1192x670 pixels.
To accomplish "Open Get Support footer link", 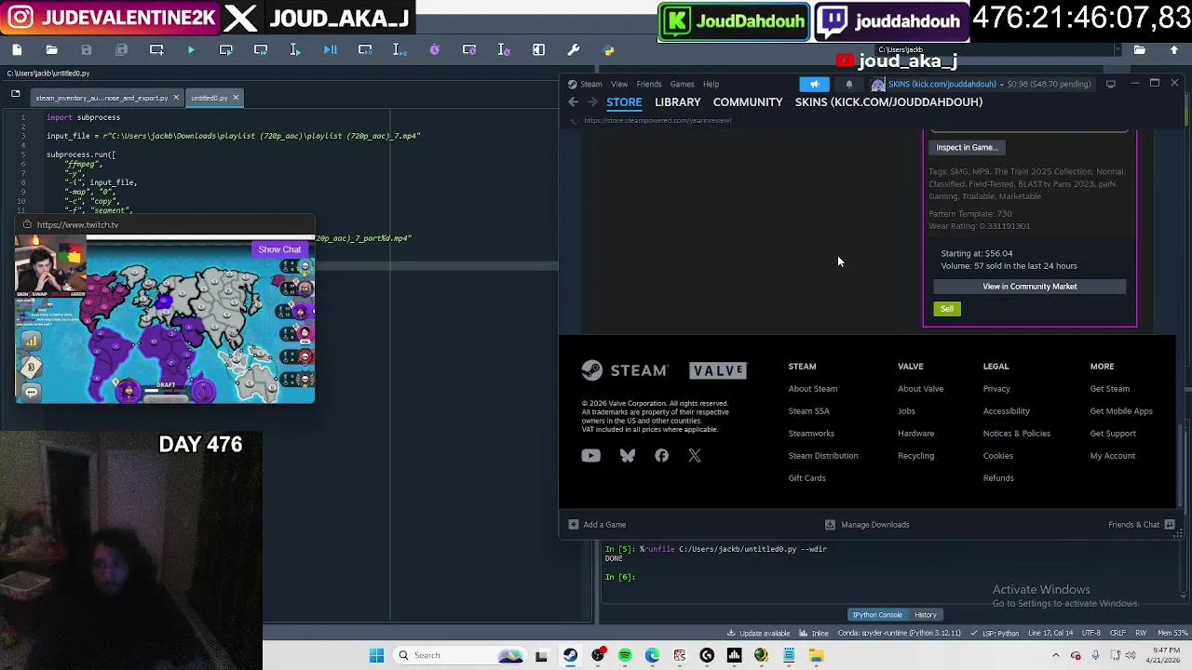I will click(1113, 434).
